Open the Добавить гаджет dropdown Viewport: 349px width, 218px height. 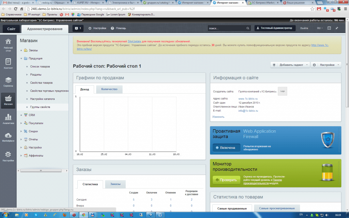290,65
